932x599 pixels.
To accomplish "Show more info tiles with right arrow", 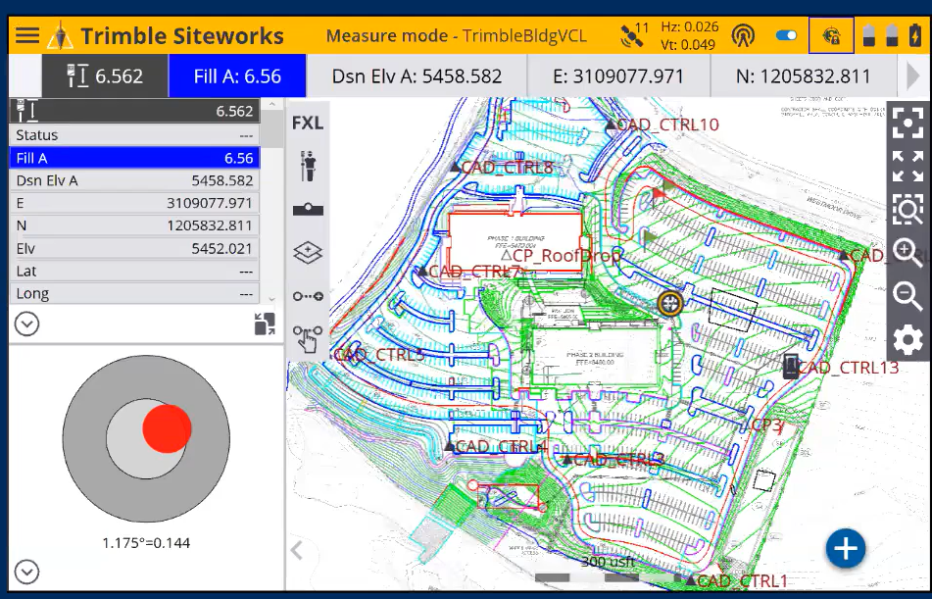I will pyautogui.click(x=913, y=76).
